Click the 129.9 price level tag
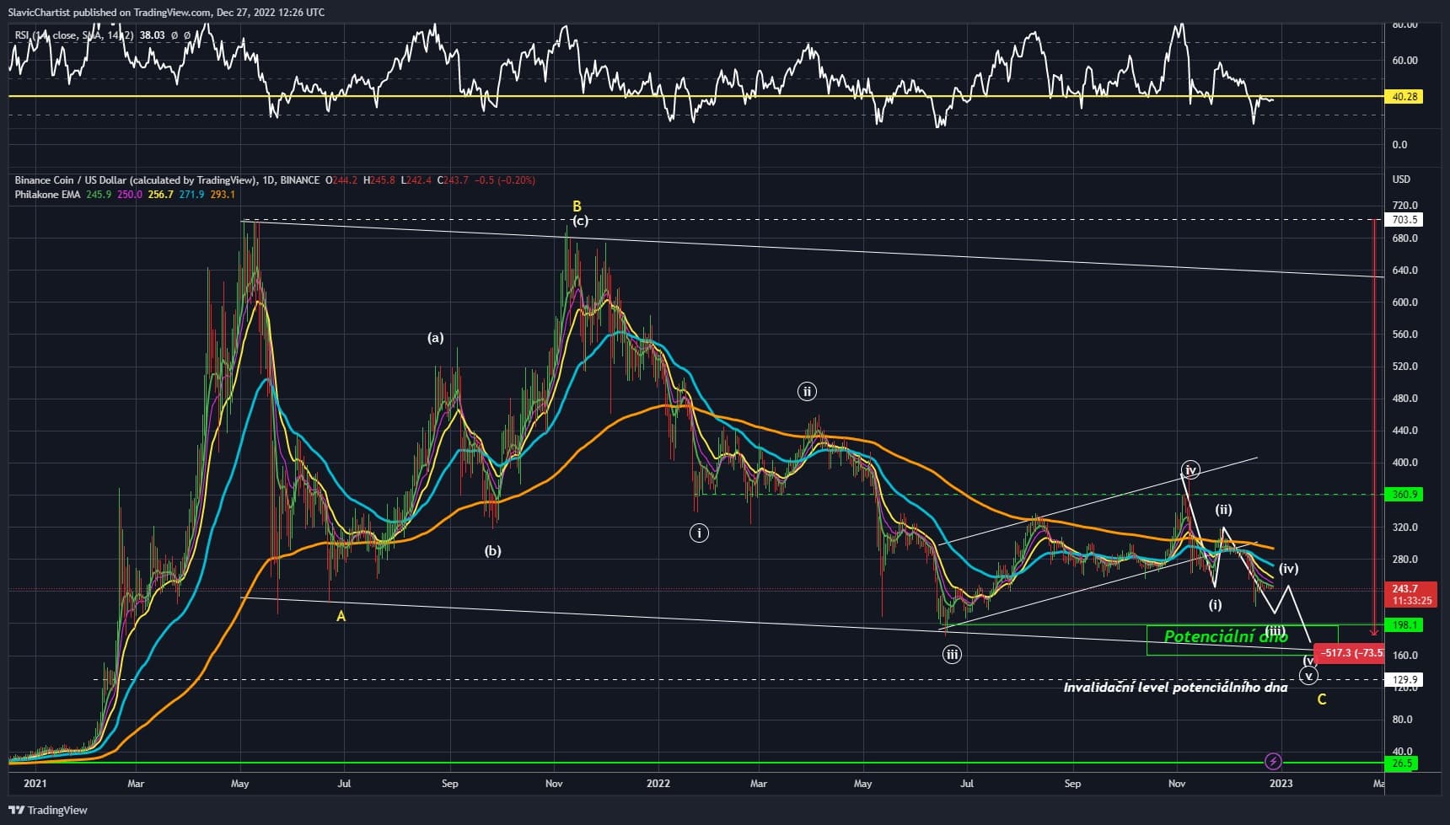1450x825 pixels. (1404, 679)
